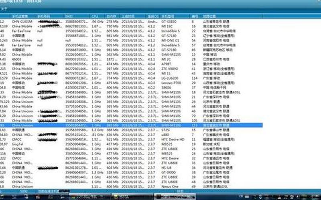
Task: Click the .81 GHz CPU cell
Action: click(97, 135)
